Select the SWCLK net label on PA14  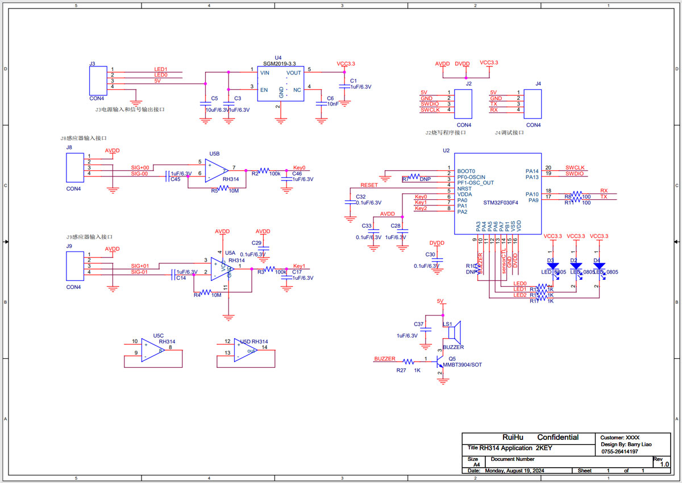[575, 168]
